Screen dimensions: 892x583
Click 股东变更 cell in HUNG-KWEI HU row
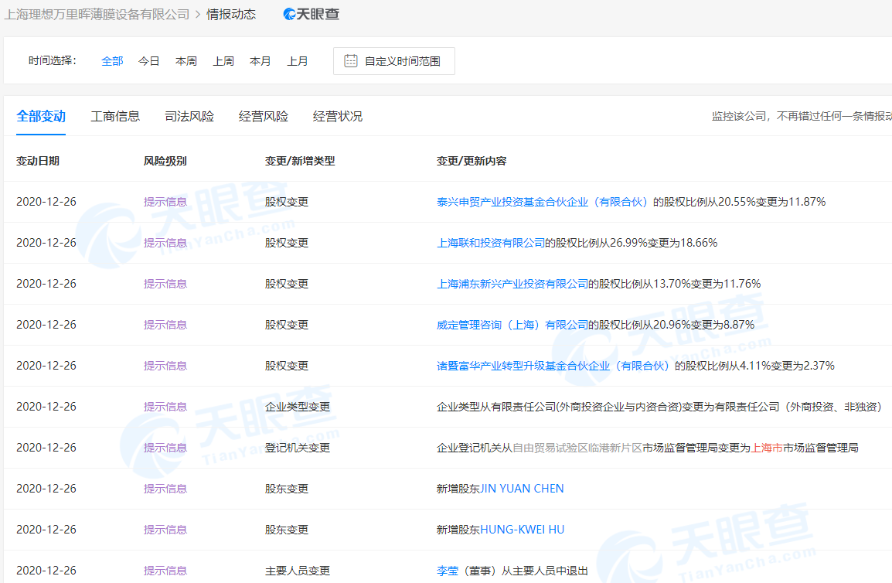pyautogui.click(x=286, y=530)
